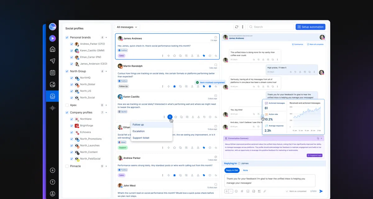Open the Calendar icon in the sidebar
The width and height of the screenshot is (373, 199).
pos(53,73)
